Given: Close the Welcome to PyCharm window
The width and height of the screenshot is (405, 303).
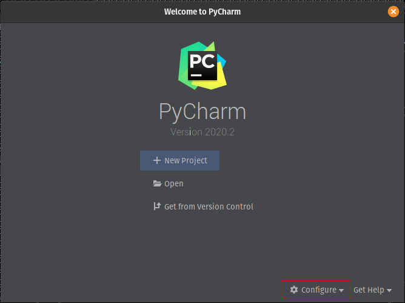Looking at the screenshot, I should pos(393,12).
